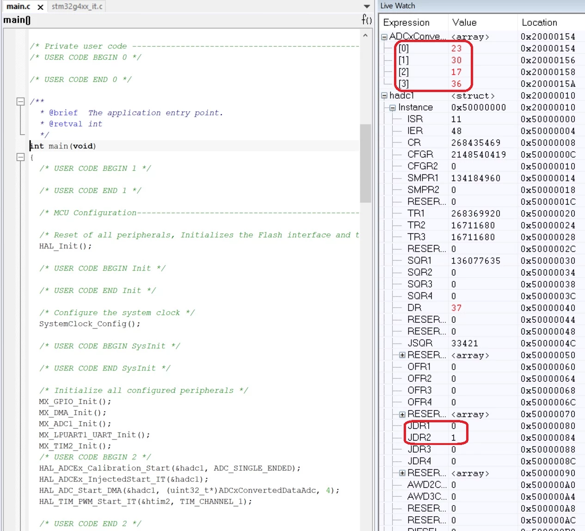Select the OFR4 register row
This screenshot has height=531, width=585.
[x=482, y=402]
